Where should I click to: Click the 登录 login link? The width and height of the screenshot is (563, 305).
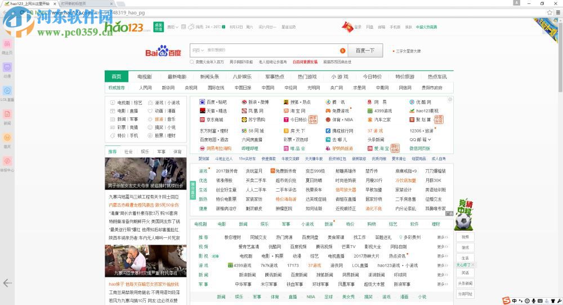click(358, 27)
